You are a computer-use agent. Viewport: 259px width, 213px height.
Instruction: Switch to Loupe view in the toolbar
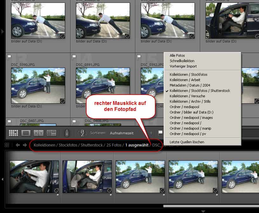[x=26, y=133]
